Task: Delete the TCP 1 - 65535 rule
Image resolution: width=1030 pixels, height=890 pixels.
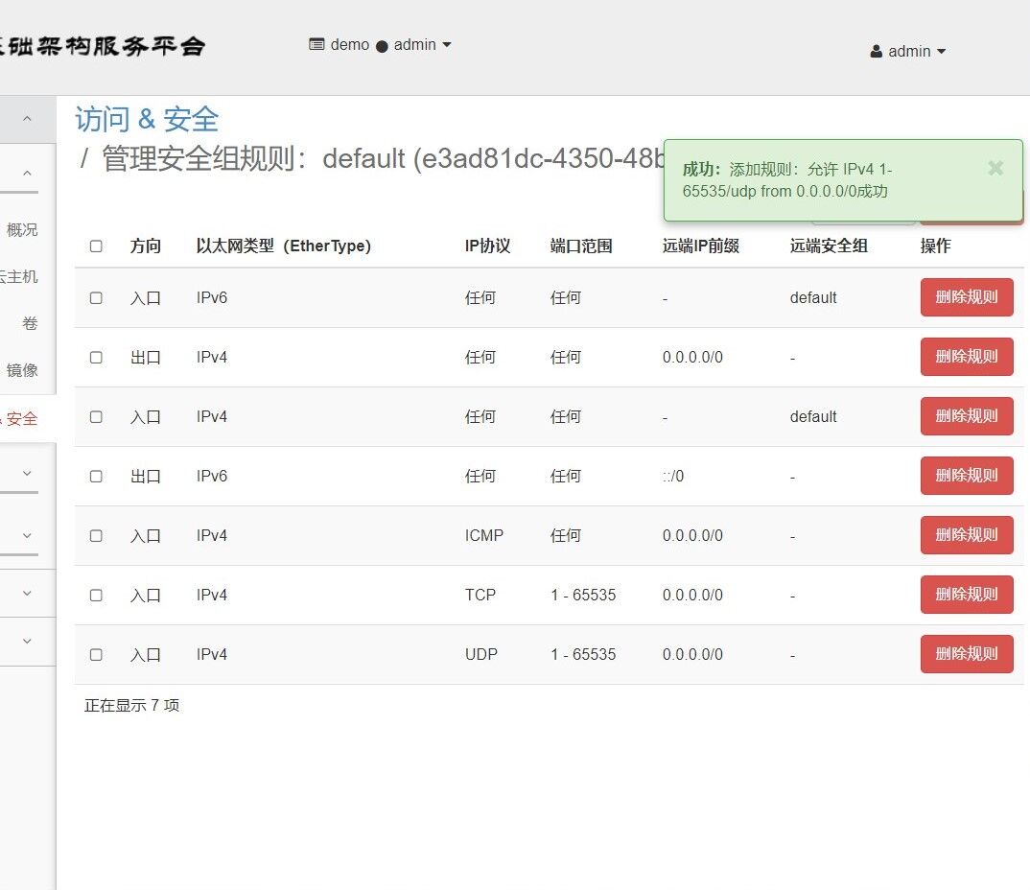Action: pyautogui.click(x=967, y=595)
